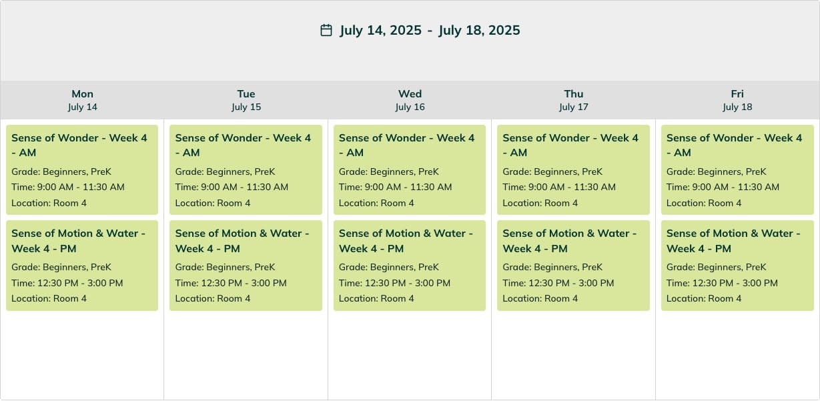Viewport: 820px width, 401px height.
Task: Open Wednesday's Sense of Wonder AM event
Action: tap(410, 169)
